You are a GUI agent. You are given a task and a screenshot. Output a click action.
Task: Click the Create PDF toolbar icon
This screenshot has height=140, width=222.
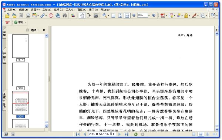(x=162, y=16)
